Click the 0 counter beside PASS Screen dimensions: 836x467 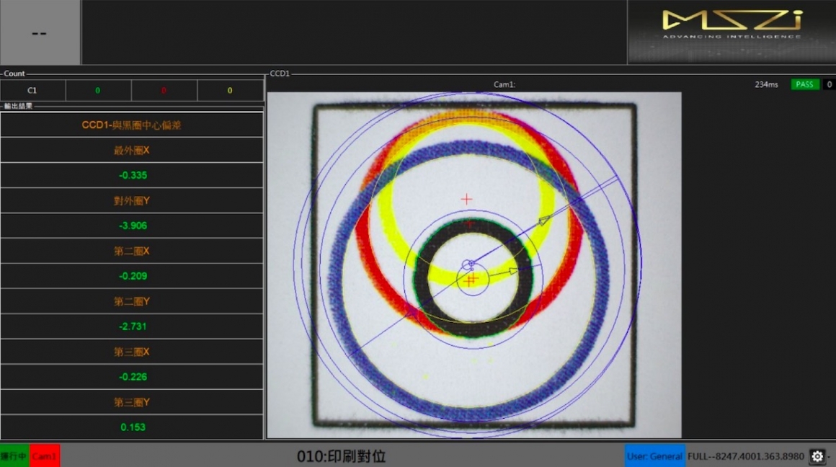829,84
